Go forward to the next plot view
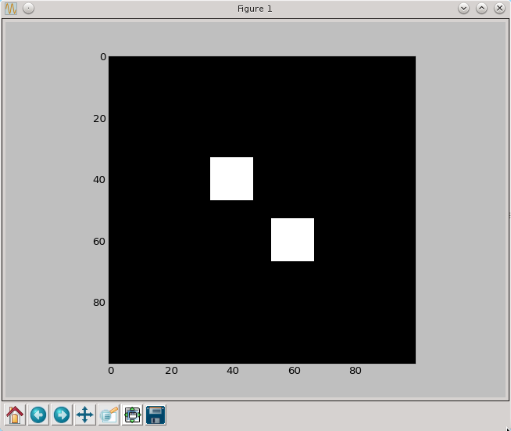 (61, 415)
